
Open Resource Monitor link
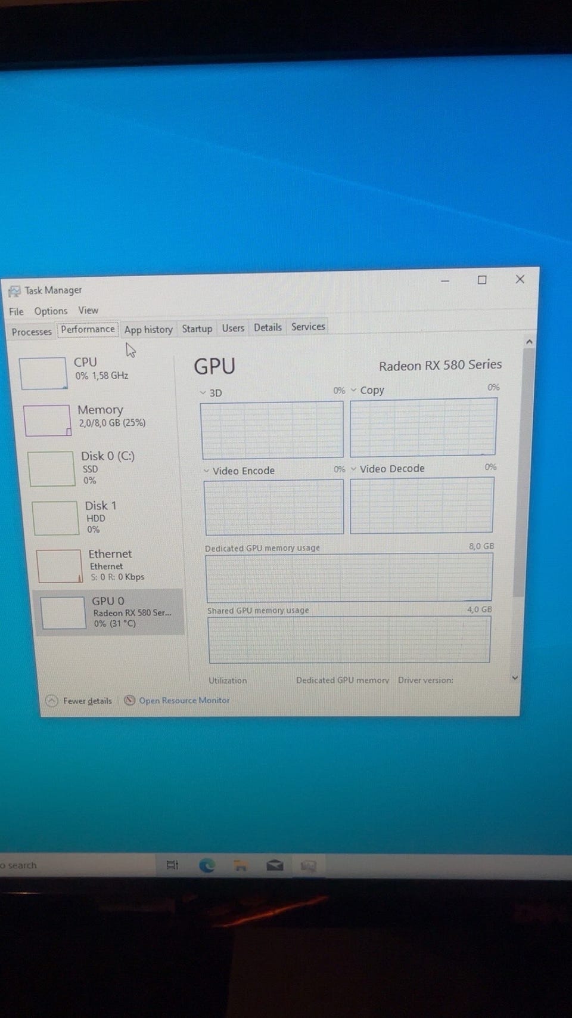point(184,700)
